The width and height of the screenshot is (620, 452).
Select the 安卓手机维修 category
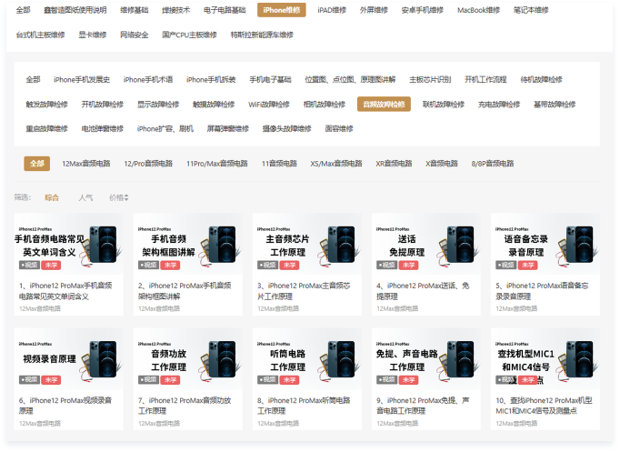point(423,10)
